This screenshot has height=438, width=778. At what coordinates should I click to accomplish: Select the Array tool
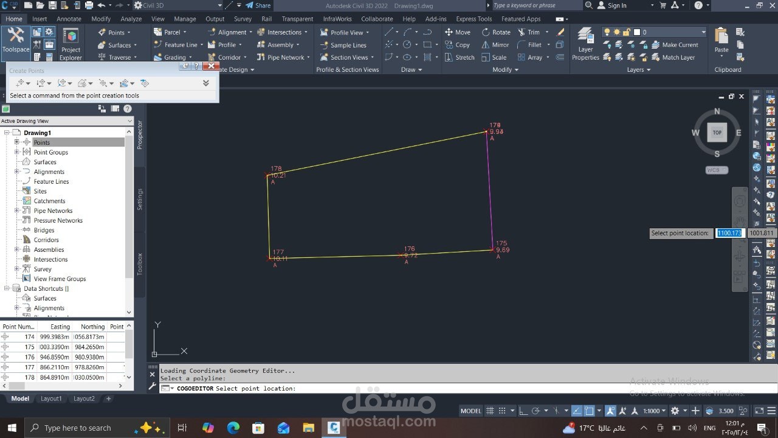coord(530,58)
